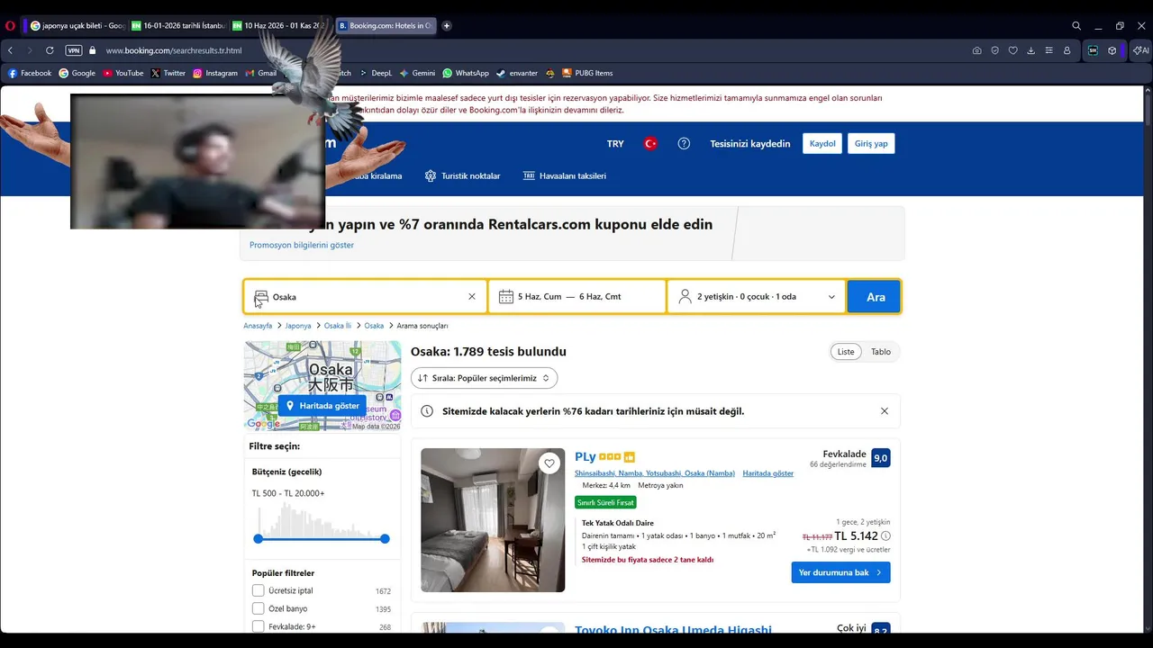Screen dimensions: 1153x648
Task: Open Havaalanı taksileri navigation item
Action: pyautogui.click(x=565, y=175)
